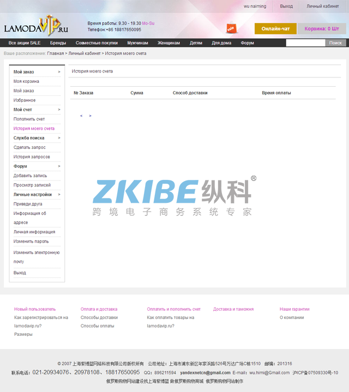Open О компании footer link
349x392 pixels.
(x=292, y=318)
